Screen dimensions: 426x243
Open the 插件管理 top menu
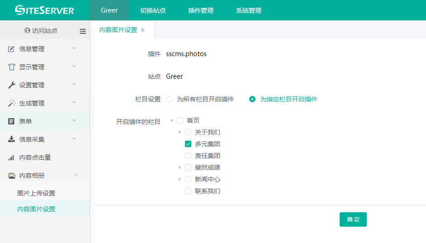pos(201,10)
